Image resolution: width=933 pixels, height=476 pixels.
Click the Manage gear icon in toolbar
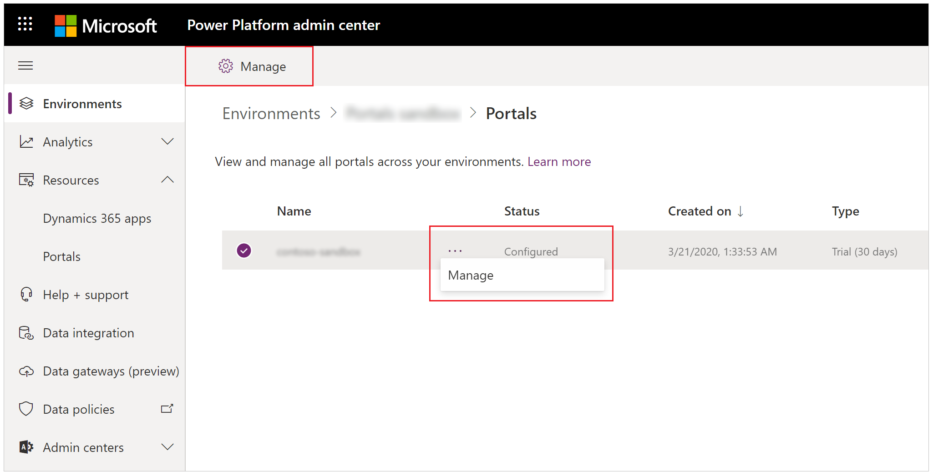(x=226, y=66)
